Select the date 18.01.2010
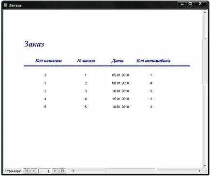This screenshot has height=176, width=210. pos(120,107)
